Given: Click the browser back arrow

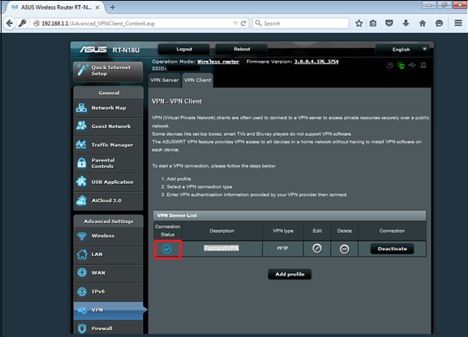Looking at the screenshot, I should point(9,23).
